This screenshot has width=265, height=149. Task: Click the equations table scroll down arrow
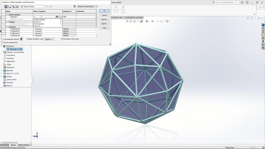coord(96,36)
